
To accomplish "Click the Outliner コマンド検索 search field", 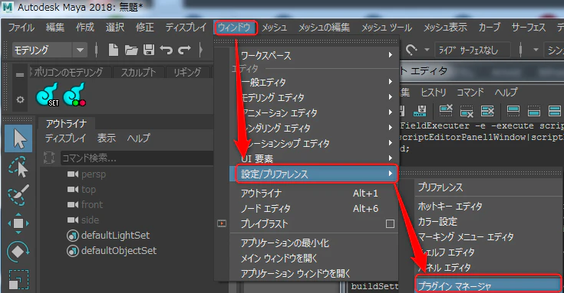I will (x=137, y=158).
